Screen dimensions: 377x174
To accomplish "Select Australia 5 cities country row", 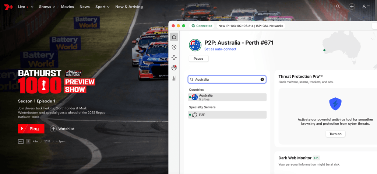I will click(x=227, y=97).
